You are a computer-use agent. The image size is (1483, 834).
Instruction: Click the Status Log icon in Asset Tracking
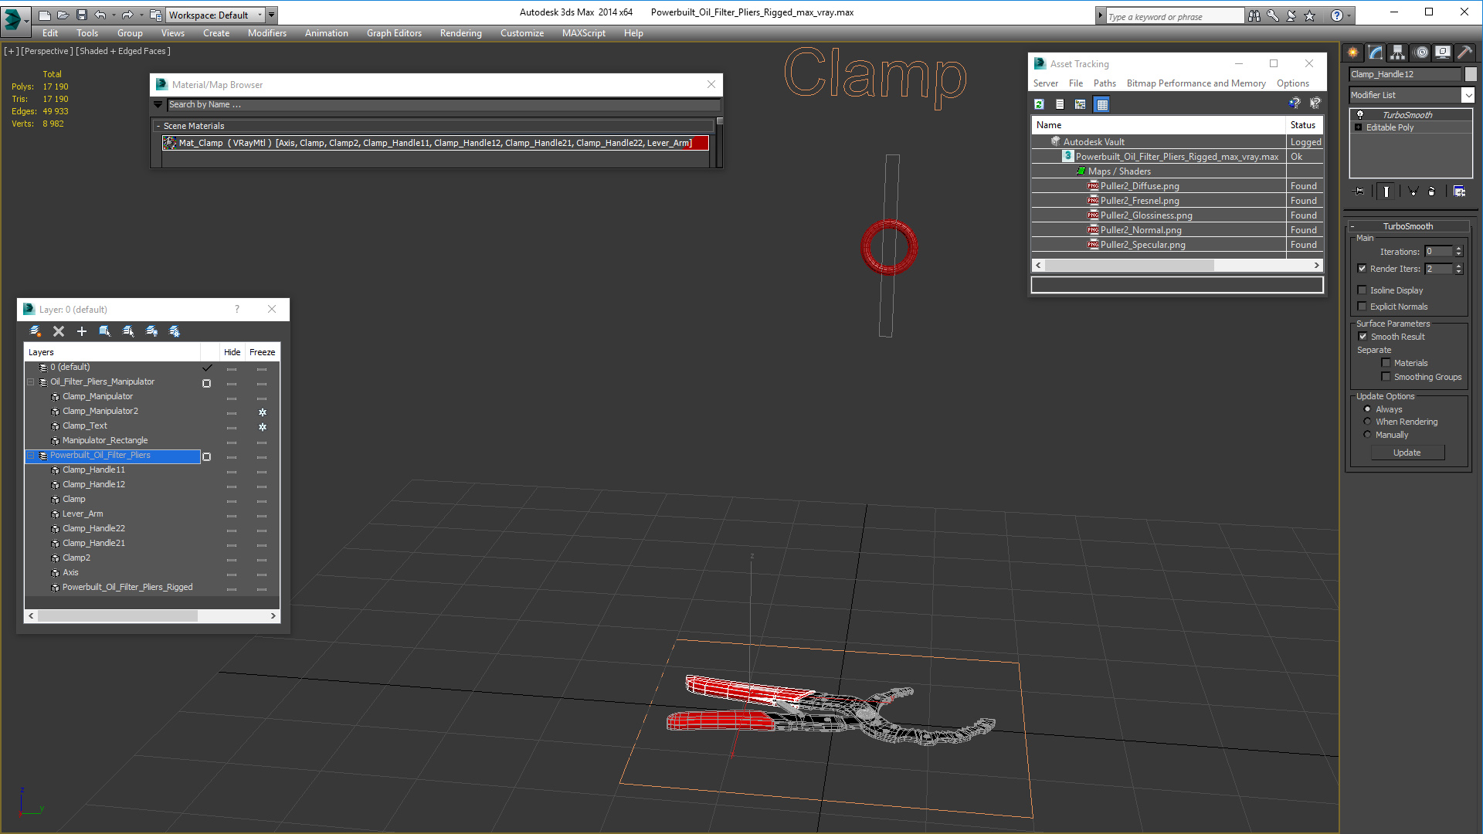point(1060,104)
